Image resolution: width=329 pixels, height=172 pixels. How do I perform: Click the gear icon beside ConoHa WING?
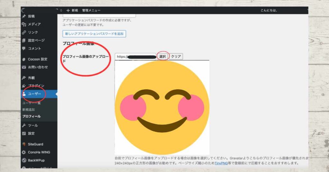coord(24,152)
